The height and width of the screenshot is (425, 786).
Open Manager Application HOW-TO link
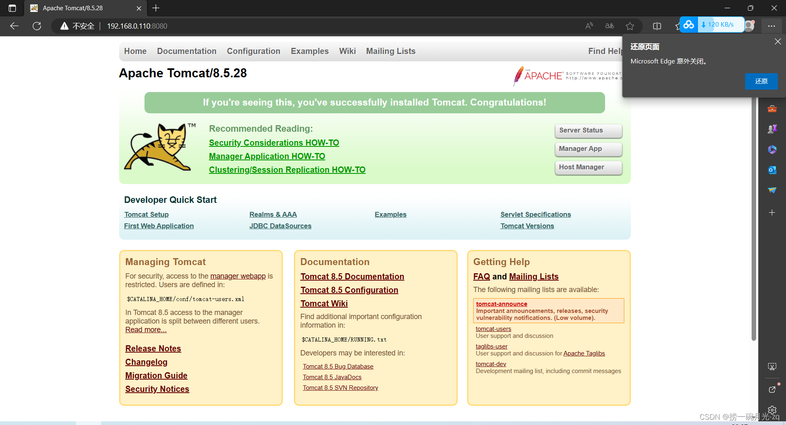(x=267, y=156)
